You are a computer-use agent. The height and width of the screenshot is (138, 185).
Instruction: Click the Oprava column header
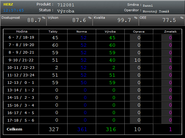pyautogui.click(x=139, y=31)
